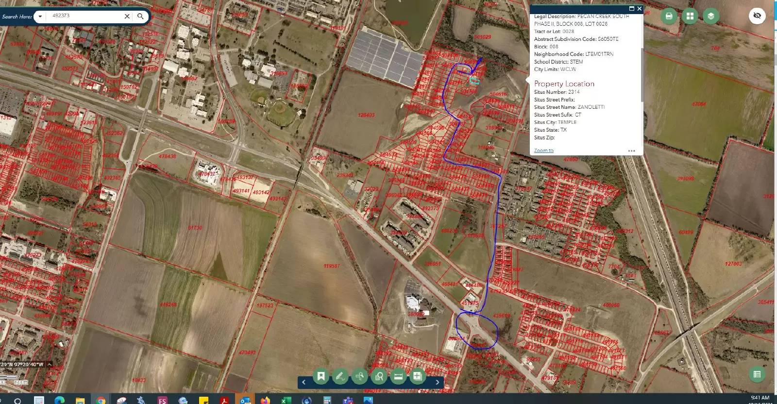
Task: Open the Query search widget
Action: 379,376
